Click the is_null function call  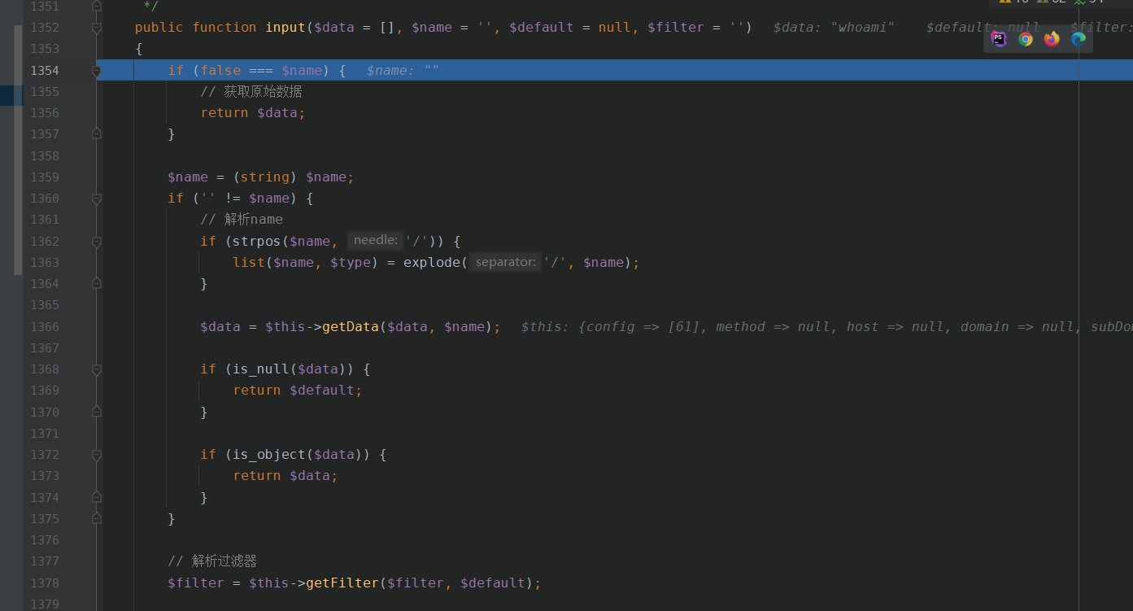(261, 369)
